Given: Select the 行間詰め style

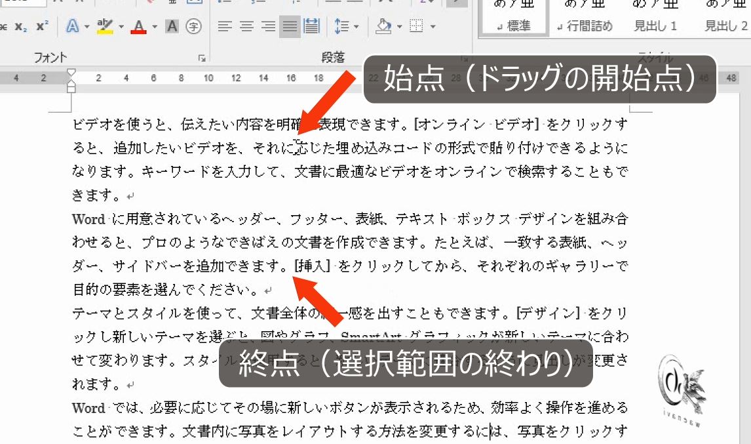Looking at the screenshot, I should [585, 17].
